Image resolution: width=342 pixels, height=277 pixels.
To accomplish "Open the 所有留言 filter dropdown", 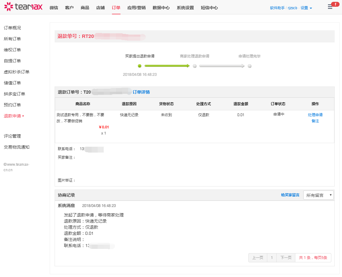I will click(x=318, y=195).
